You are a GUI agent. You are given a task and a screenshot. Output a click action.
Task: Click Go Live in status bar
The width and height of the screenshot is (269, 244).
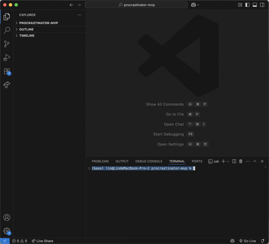coord(247,241)
